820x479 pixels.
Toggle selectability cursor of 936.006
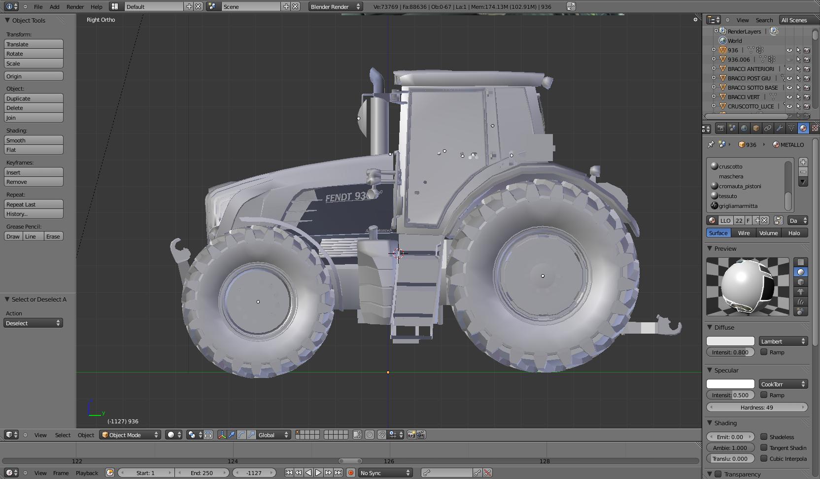tap(798, 60)
